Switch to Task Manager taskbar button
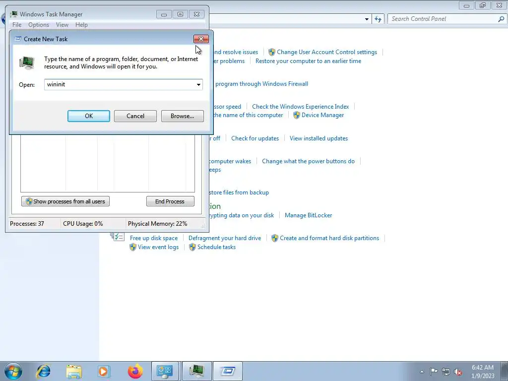 [x=196, y=371]
